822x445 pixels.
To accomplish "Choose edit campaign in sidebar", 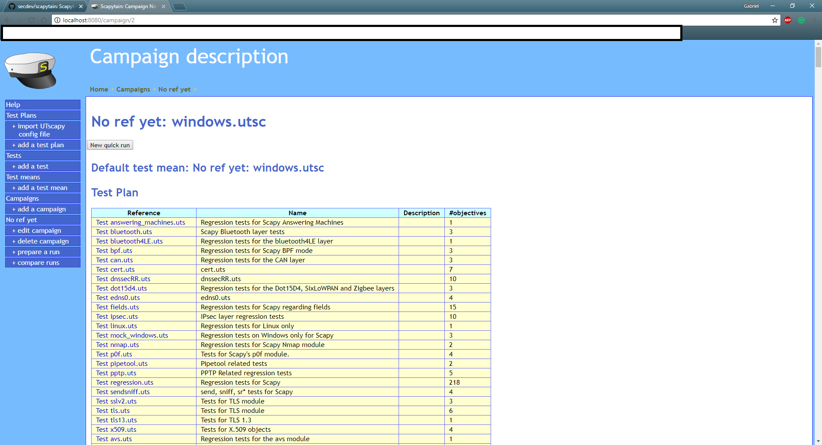I will click(x=43, y=231).
